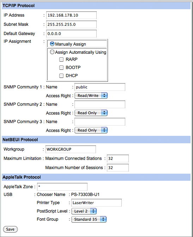Click the Default Gateway input field
193x237 pixels.
[x=71, y=34]
